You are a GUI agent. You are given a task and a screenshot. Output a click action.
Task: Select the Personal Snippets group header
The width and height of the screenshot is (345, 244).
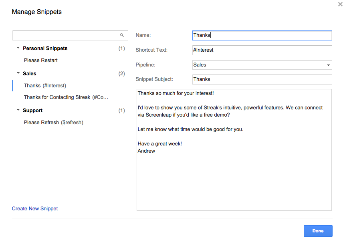pyautogui.click(x=45, y=48)
